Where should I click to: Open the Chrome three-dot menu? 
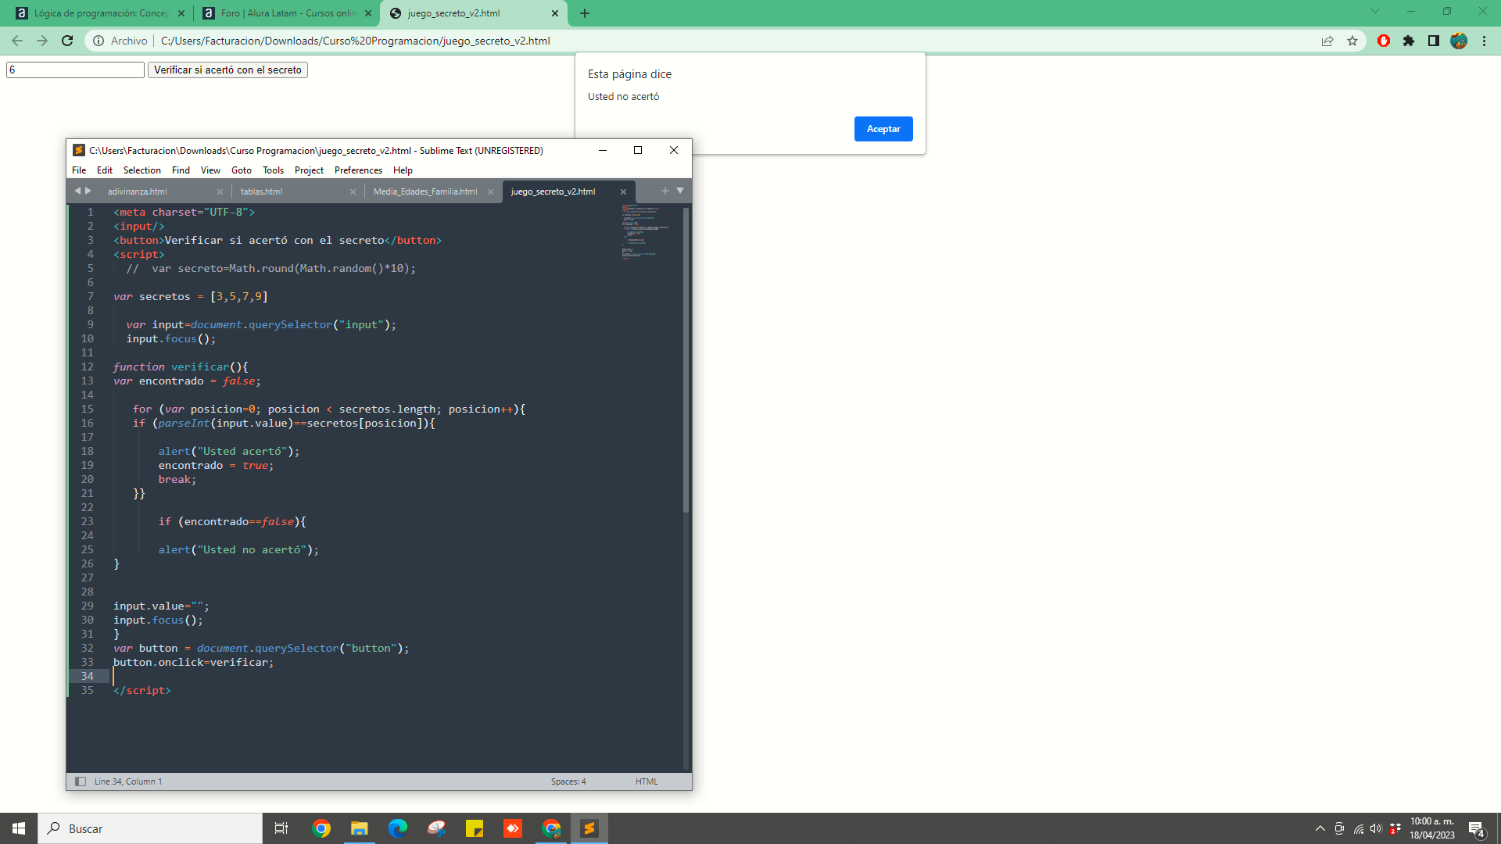(1484, 41)
